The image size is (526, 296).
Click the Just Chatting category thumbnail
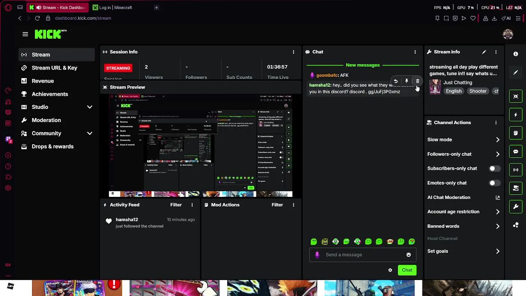435,87
